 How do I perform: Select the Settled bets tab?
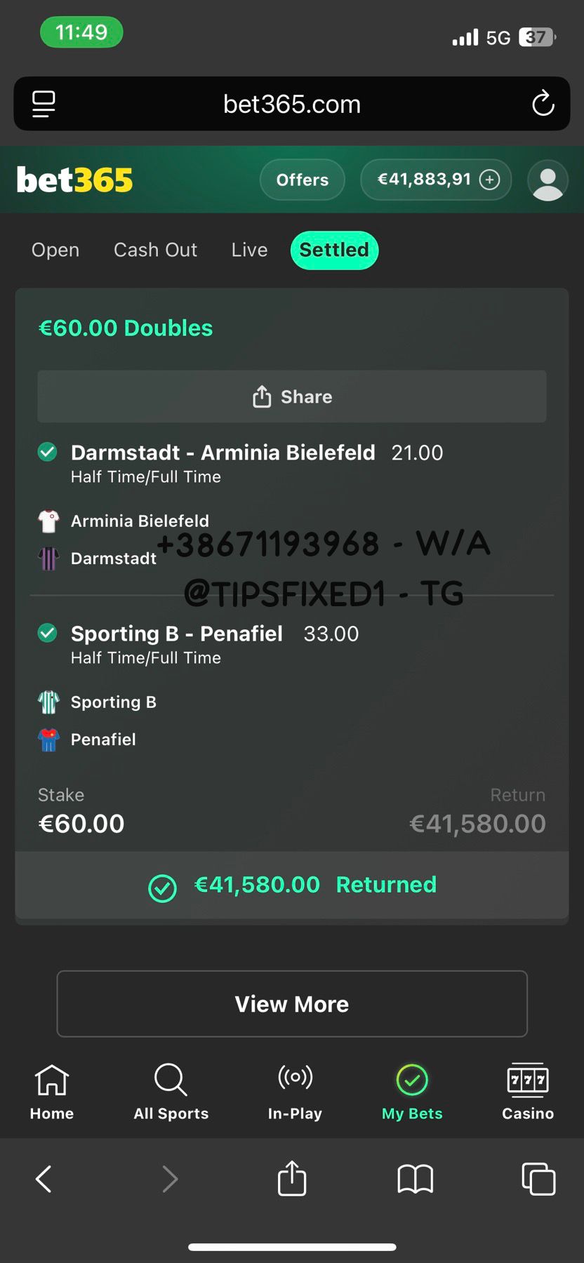(334, 250)
